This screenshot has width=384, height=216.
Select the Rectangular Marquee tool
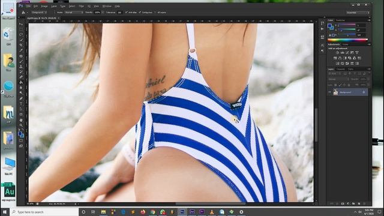tap(21, 29)
